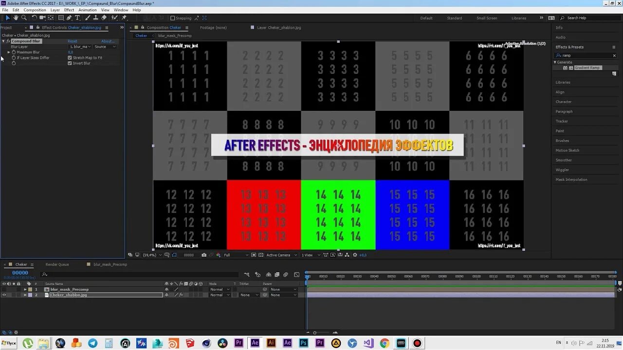Open Illustrator from the taskbar
Viewport: 623px width, 350px height.
271,343
